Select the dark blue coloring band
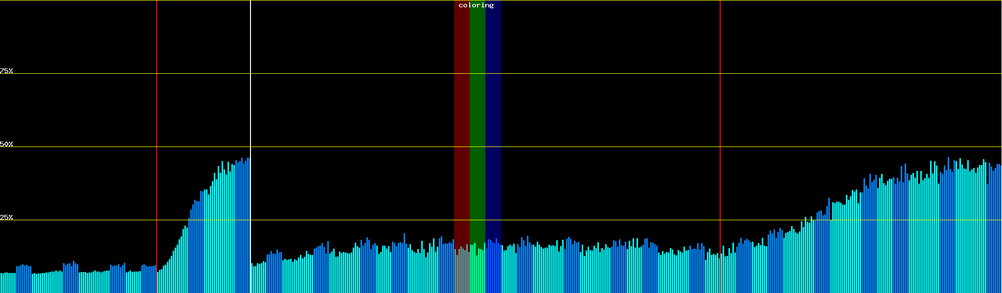 tap(493, 122)
